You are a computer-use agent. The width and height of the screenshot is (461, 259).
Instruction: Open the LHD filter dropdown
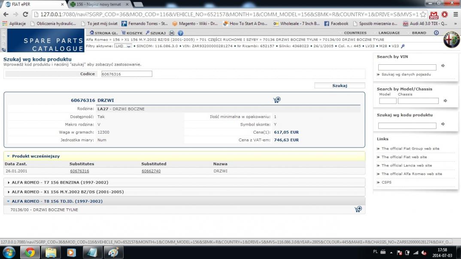(x=123, y=46)
